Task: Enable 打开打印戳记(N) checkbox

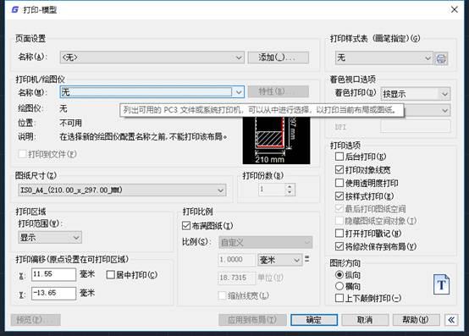Action: (x=339, y=233)
